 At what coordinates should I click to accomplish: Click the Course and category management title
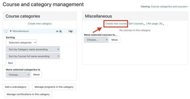click(43, 4)
